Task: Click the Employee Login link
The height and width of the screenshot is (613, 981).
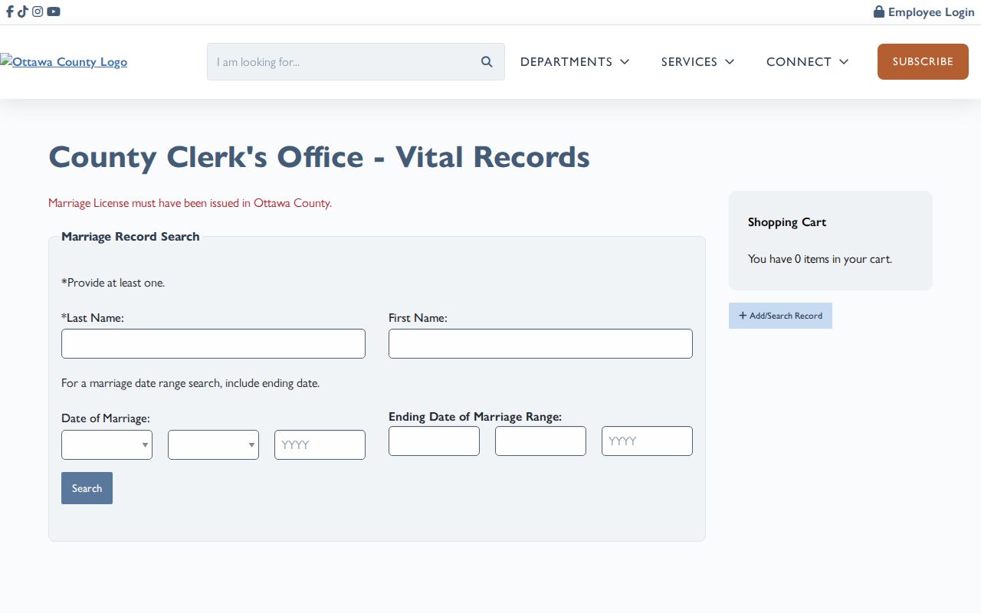Action: [924, 12]
